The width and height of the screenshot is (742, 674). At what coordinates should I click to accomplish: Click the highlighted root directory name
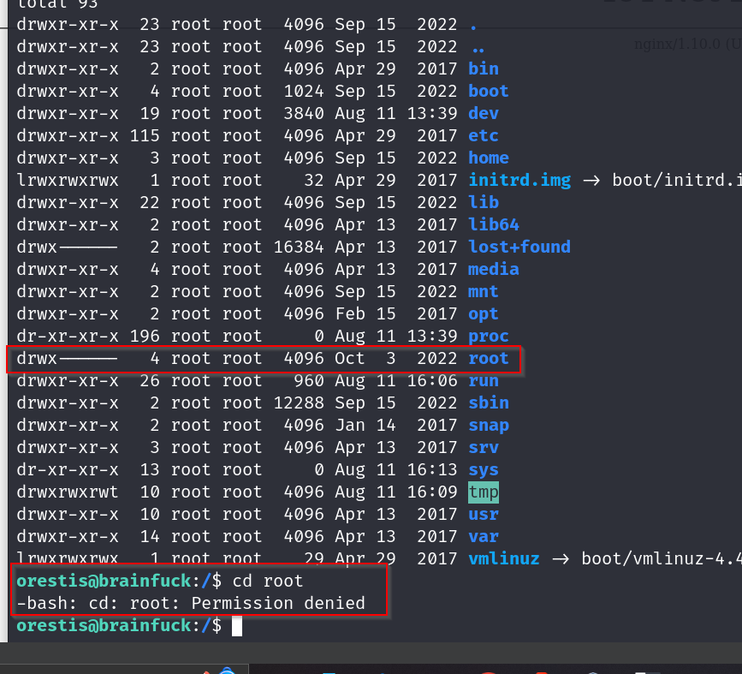tap(489, 358)
